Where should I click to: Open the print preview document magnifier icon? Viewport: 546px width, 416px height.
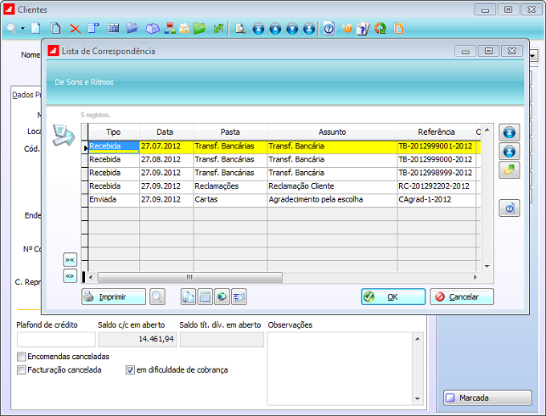coord(240,29)
